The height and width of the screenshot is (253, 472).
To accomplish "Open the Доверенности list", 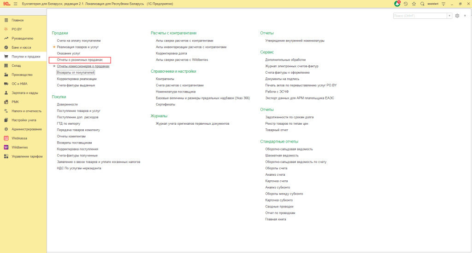I will (x=67, y=104).
